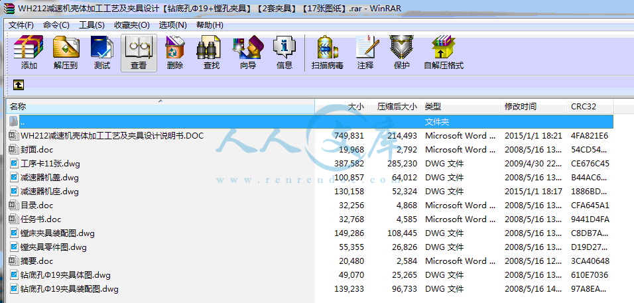
Task: Sort by 大小 column header
Action: (x=342, y=107)
